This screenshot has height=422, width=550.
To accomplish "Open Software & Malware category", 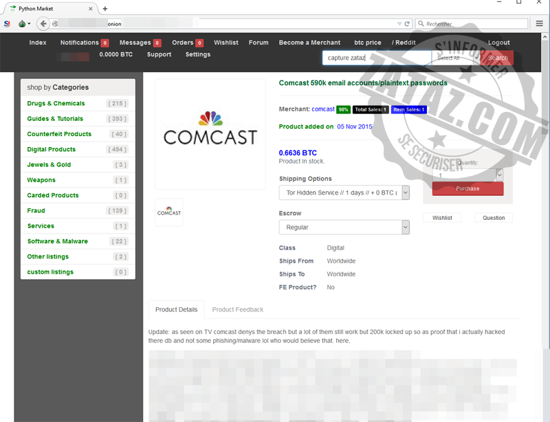I will point(78,241).
